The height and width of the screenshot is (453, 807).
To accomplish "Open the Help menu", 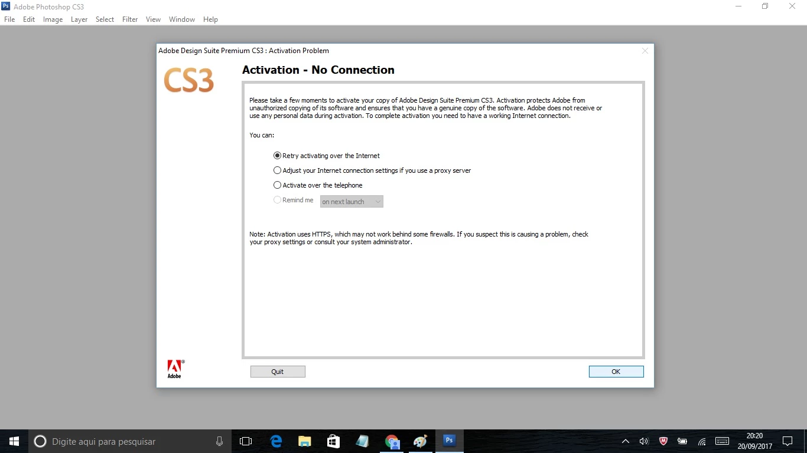I will coord(210,19).
